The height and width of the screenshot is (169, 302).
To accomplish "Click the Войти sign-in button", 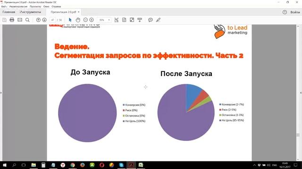I will coord(295,12).
